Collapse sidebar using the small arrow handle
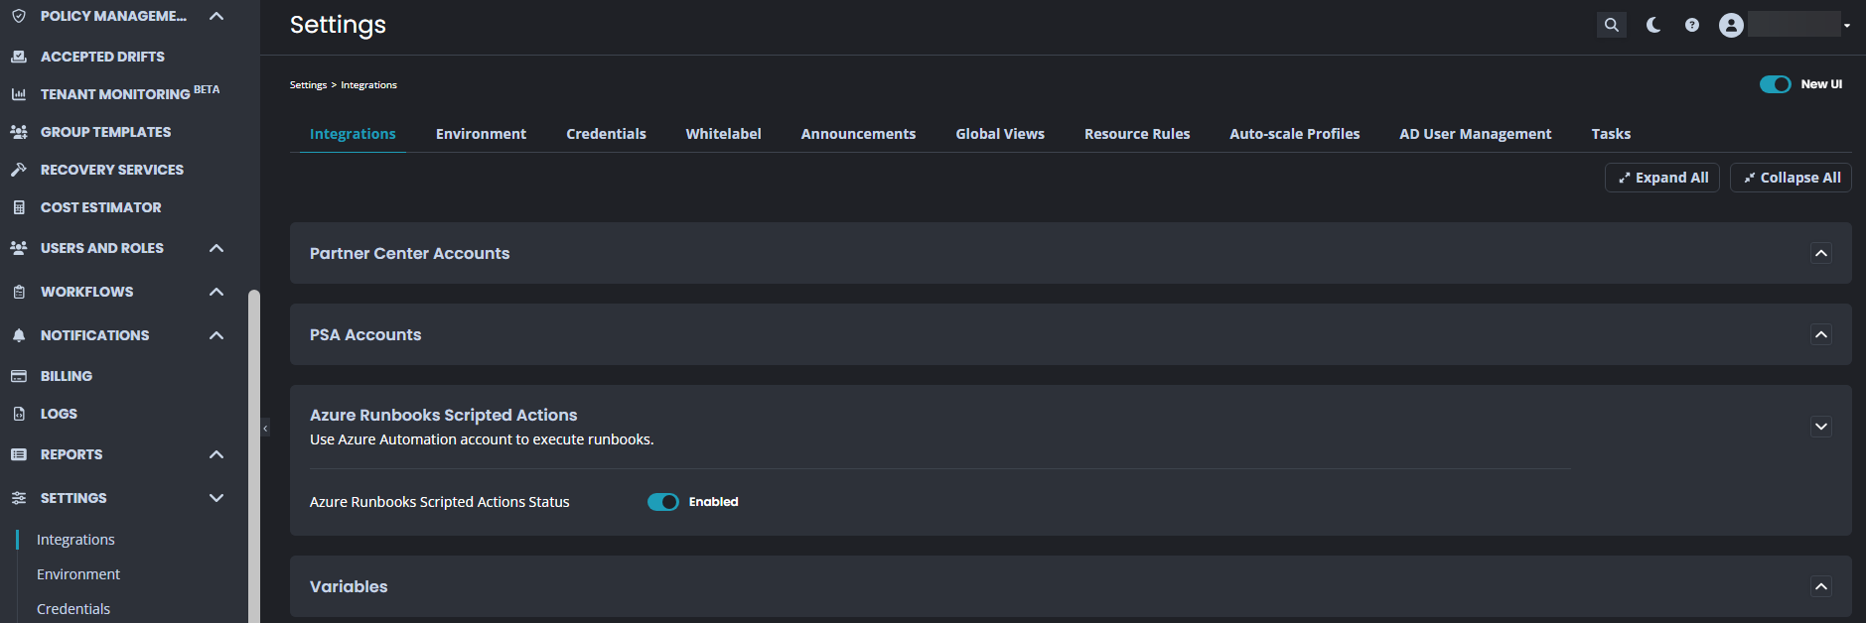The width and height of the screenshot is (1866, 623). 265,429
